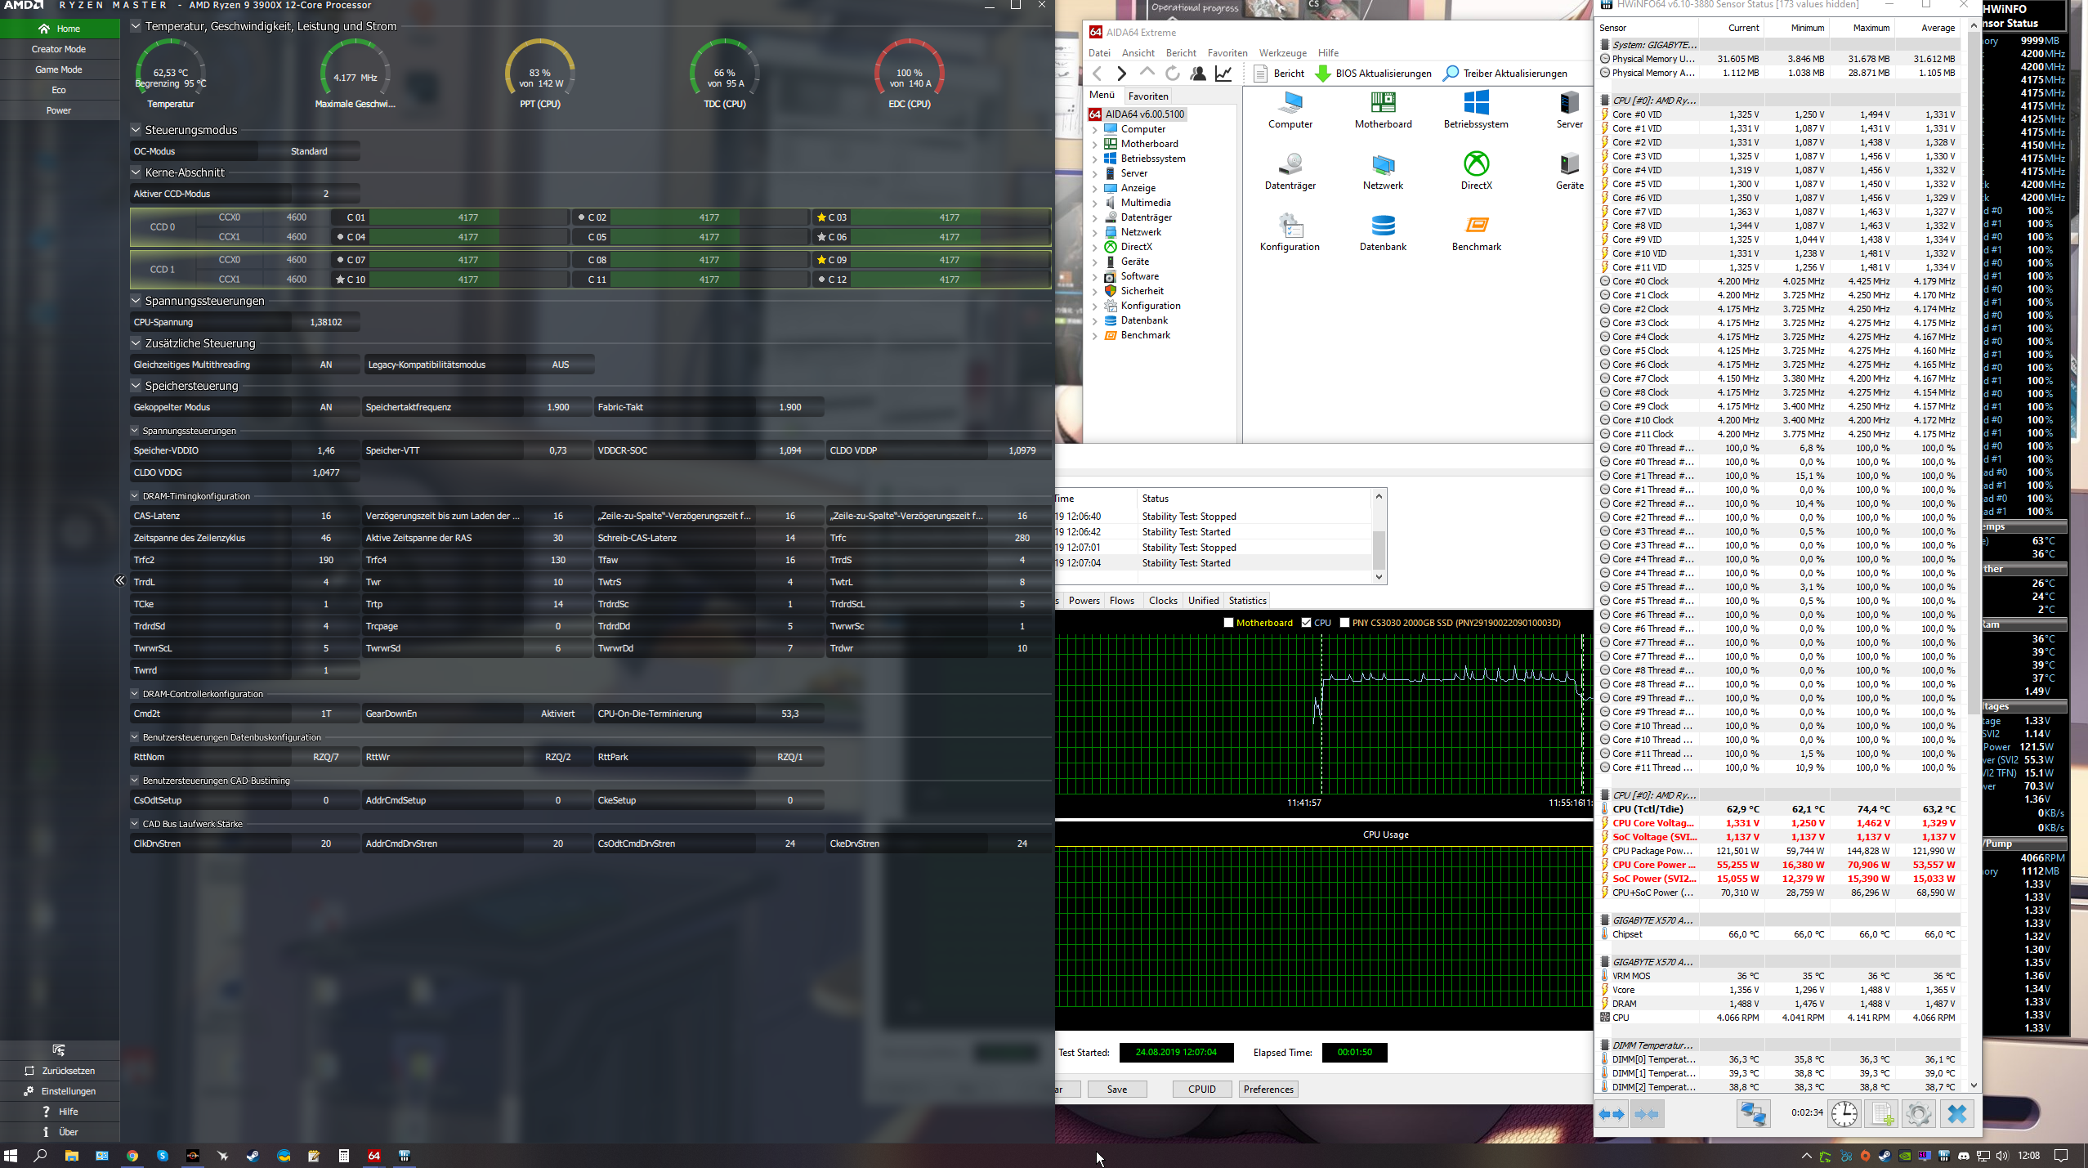Click the Datenbank icon in main pane
Viewport: 2088px width, 1168px height.
[x=1383, y=226]
